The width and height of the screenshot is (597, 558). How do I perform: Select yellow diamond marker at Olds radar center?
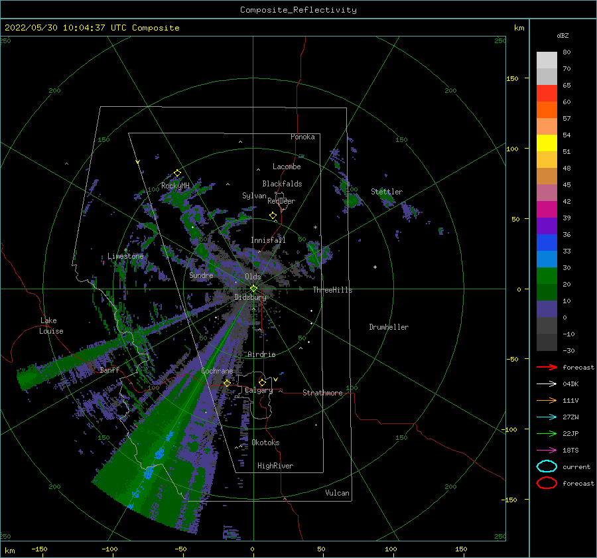(x=253, y=289)
